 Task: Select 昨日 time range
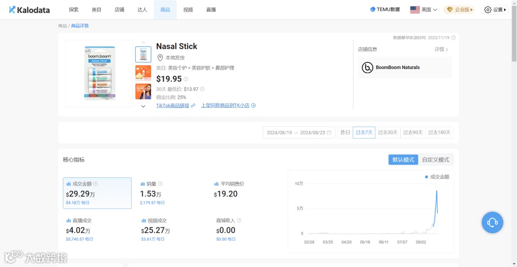point(345,133)
